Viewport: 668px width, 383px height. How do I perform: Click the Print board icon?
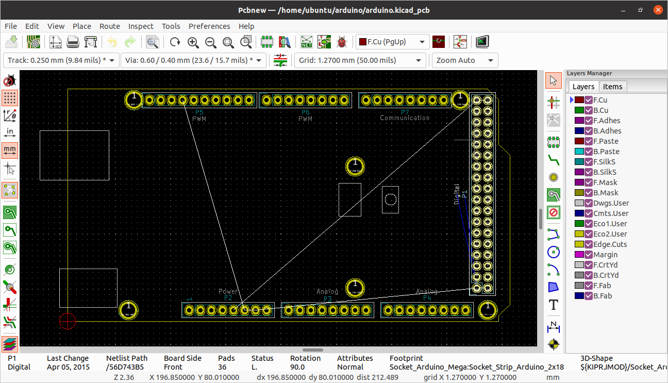[x=73, y=42]
